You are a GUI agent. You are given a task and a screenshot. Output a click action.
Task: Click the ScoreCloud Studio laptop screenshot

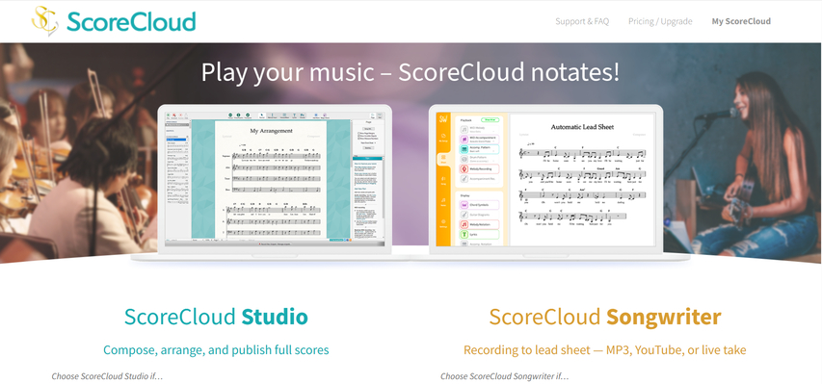275,178
